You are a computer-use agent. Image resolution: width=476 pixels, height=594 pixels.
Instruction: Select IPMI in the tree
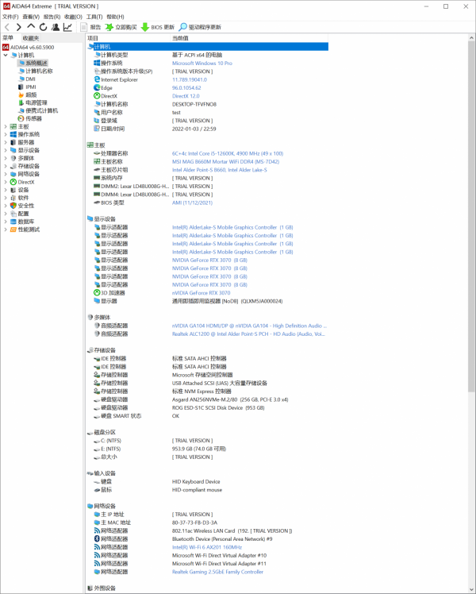coord(27,87)
